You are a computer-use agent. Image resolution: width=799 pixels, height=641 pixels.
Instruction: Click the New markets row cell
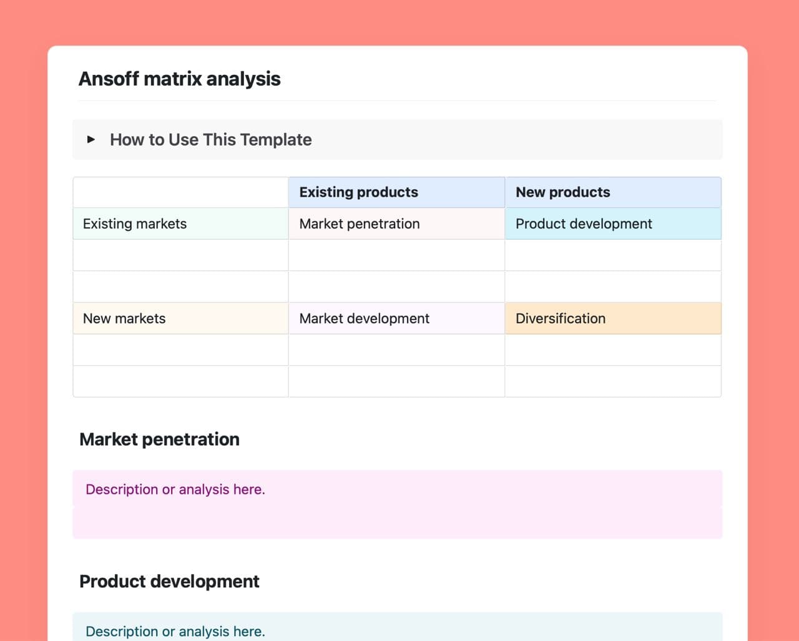(x=180, y=318)
